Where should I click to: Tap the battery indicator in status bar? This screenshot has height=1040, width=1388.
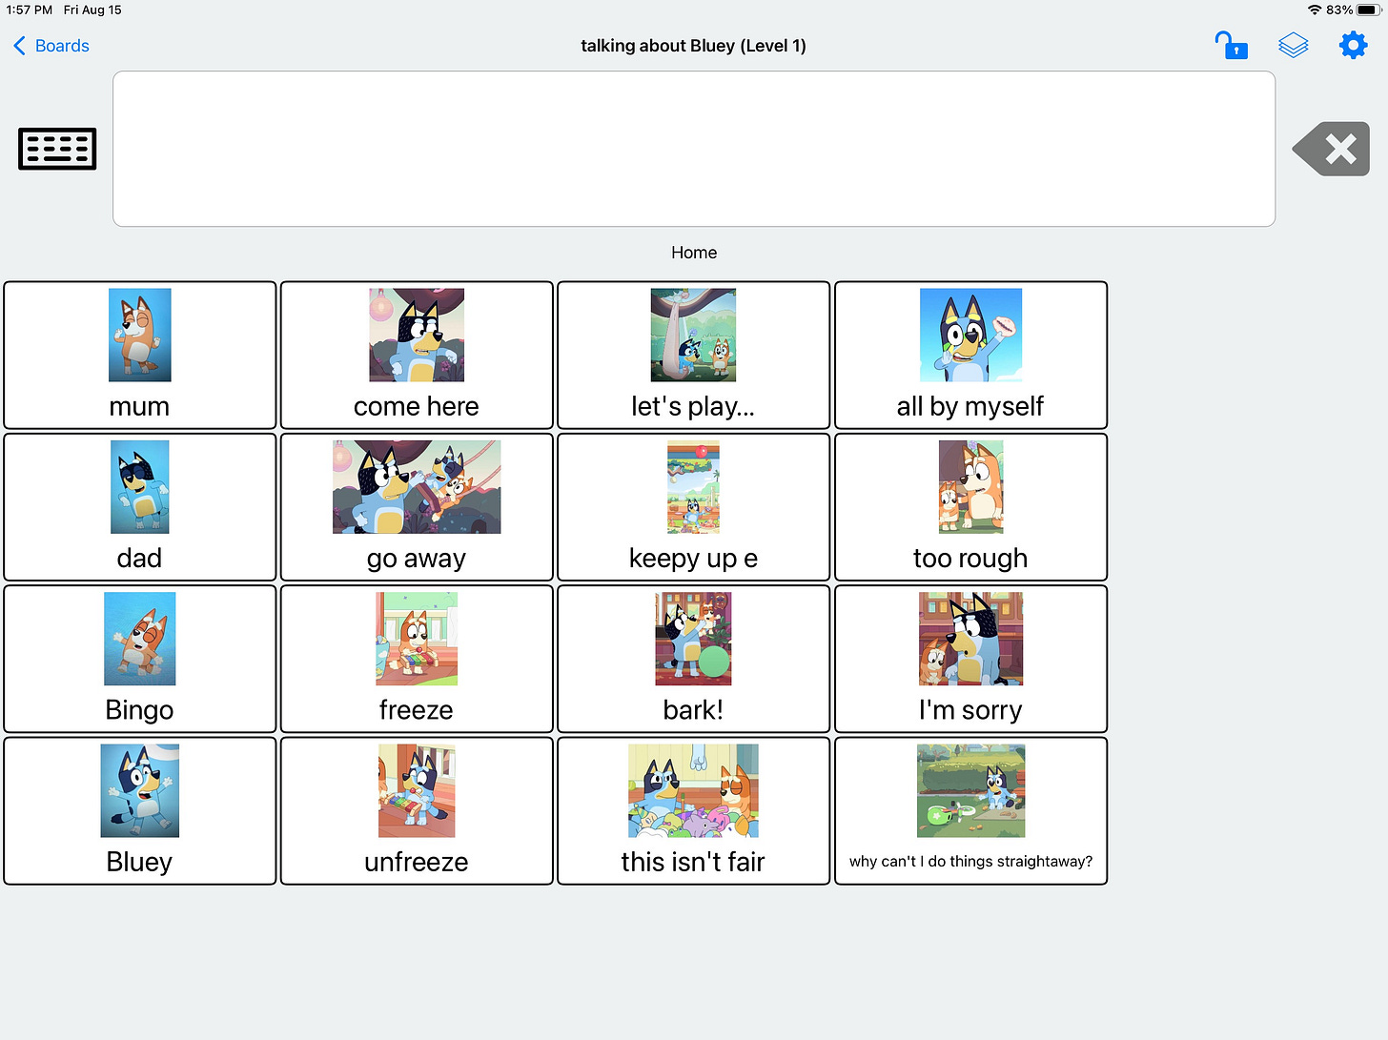(x=1369, y=10)
